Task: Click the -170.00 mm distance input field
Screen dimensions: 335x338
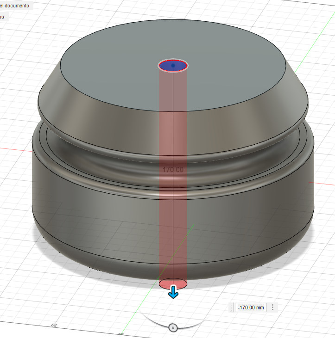Action: (x=251, y=307)
